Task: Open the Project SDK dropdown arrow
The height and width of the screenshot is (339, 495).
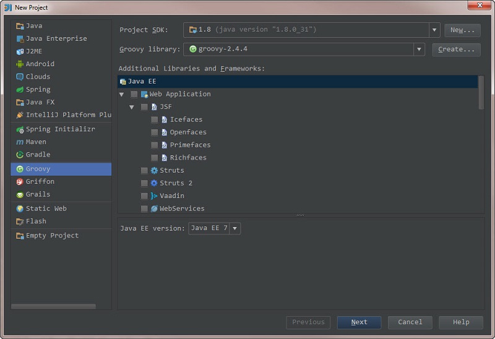Action: click(434, 30)
